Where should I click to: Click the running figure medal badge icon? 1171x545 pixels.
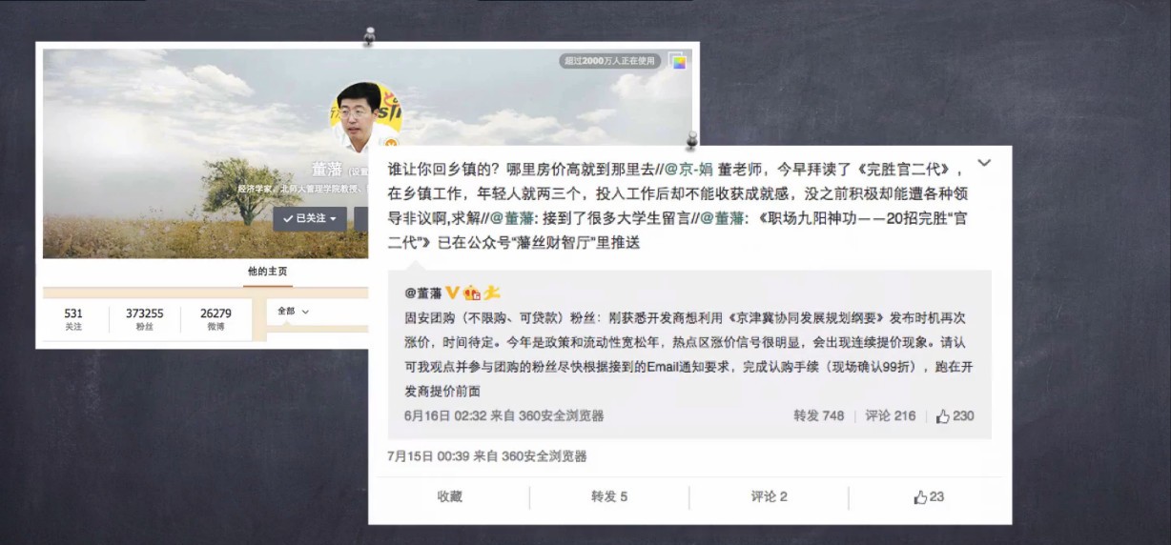pyautogui.click(x=491, y=293)
